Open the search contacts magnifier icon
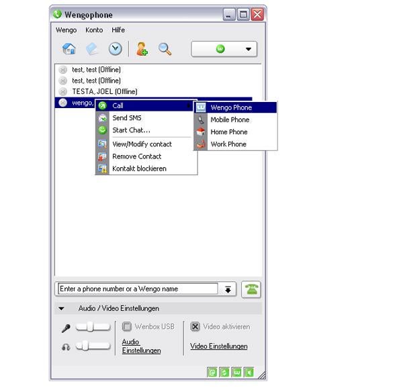Viewport: 403px width, 392px height. 165,49
